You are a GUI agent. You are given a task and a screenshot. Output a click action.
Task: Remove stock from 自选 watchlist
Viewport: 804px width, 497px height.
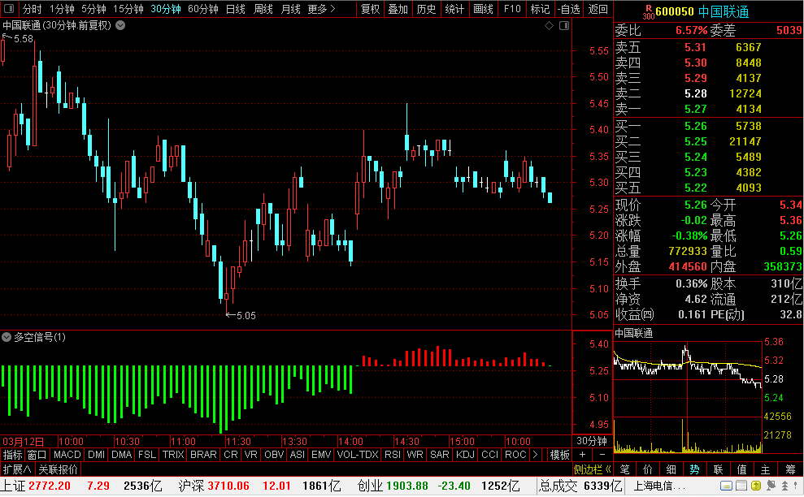coord(569,9)
